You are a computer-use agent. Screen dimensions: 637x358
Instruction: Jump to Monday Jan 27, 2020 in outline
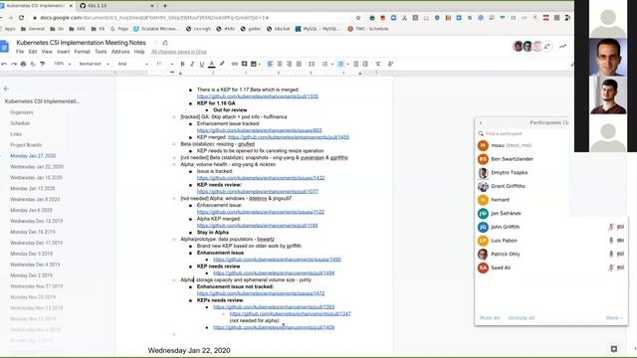click(33, 156)
